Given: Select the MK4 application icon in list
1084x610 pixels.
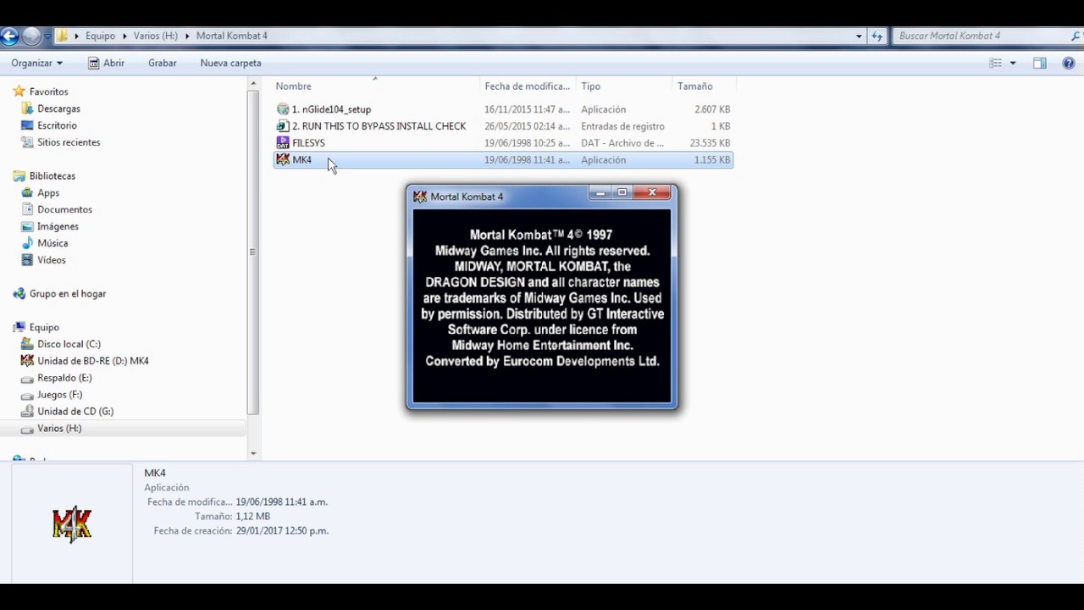Looking at the screenshot, I should [283, 160].
